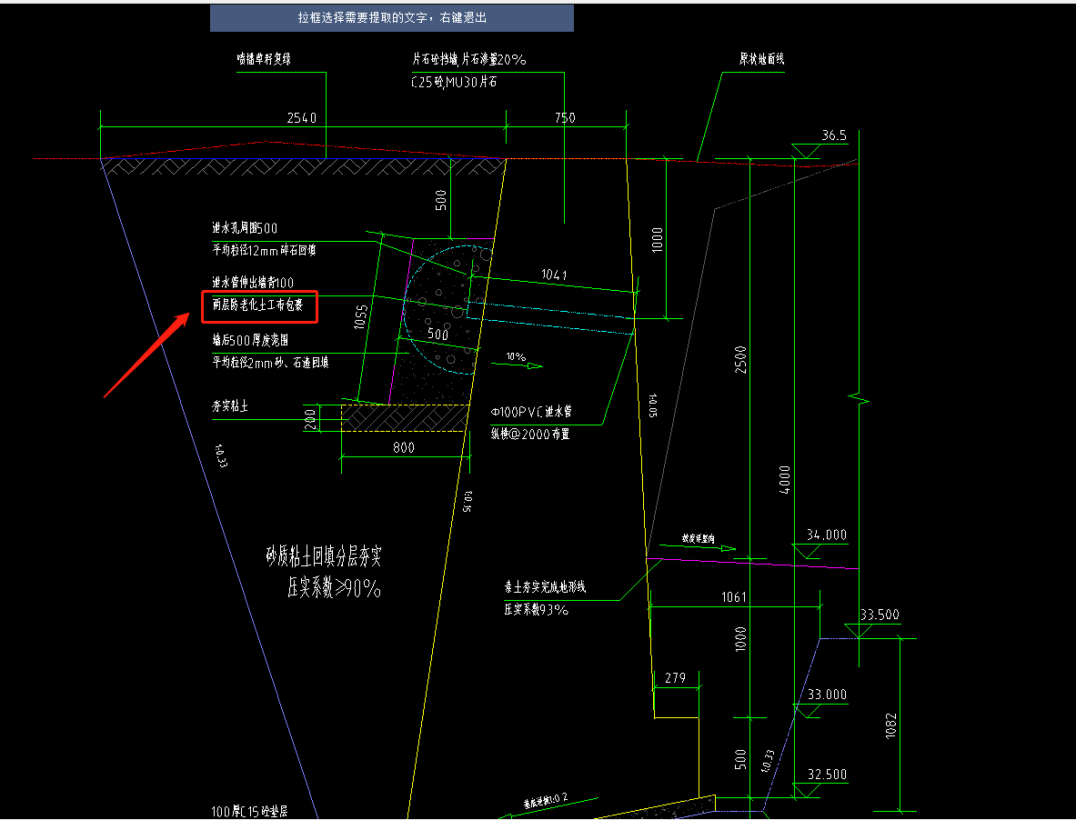Image resolution: width=1076 pixels, height=820 pixels.
Task: Click the 拉框选择需要提取的文字 hint bar
Action: pos(391,17)
